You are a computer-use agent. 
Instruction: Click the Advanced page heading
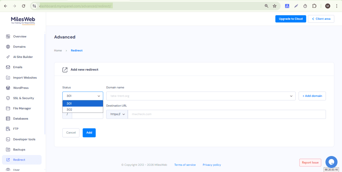(65, 37)
